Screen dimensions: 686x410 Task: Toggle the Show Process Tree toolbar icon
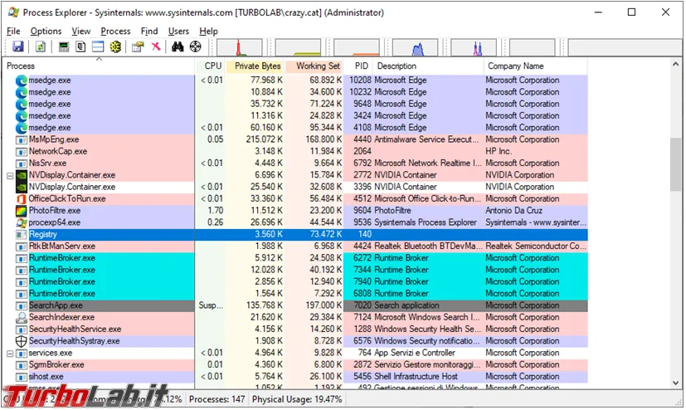(80, 46)
